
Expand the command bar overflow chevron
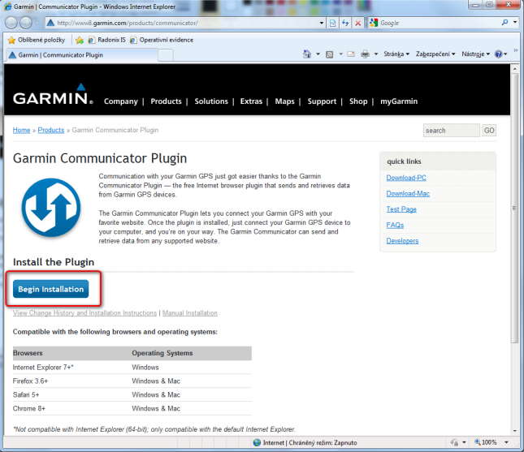coord(516,50)
